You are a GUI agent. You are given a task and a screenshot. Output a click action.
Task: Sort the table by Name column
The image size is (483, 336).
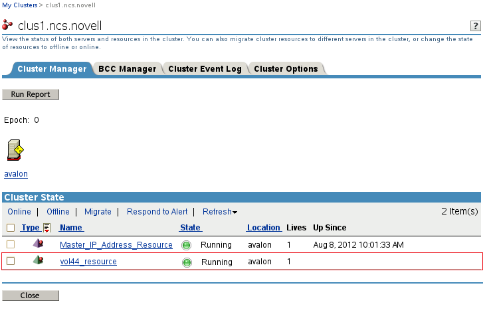[x=70, y=228]
